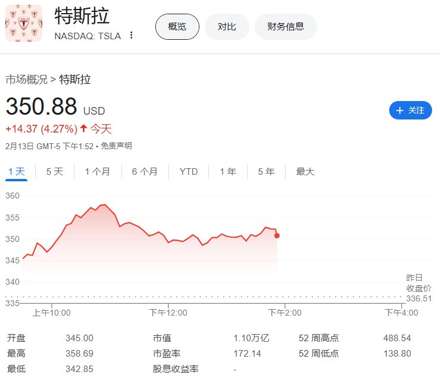Click the 下午2:00 time axis label
Image resolution: width=441 pixels, height=381 pixels.
tap(284, 313)
